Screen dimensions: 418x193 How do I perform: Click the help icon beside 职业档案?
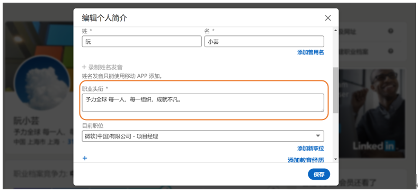[390, 51]
